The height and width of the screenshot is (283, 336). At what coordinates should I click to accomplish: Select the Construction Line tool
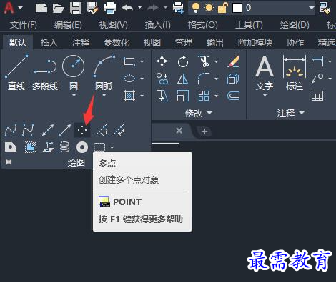[48, 130]
